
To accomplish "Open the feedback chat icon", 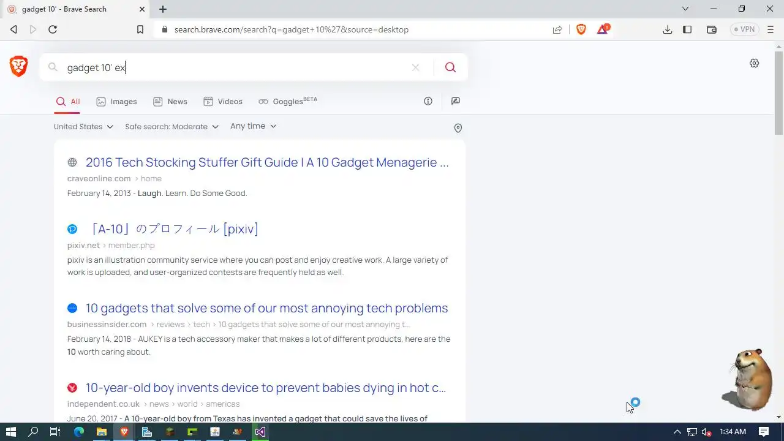I will [x=455, y=101].
